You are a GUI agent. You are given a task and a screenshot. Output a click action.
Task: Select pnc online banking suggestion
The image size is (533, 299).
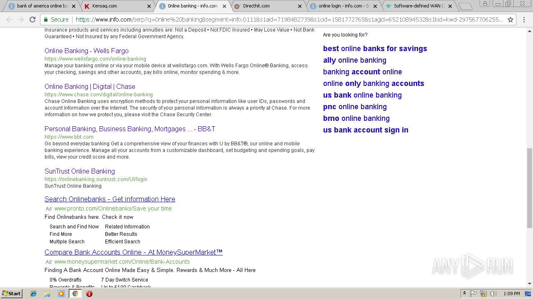coord(355,107)
